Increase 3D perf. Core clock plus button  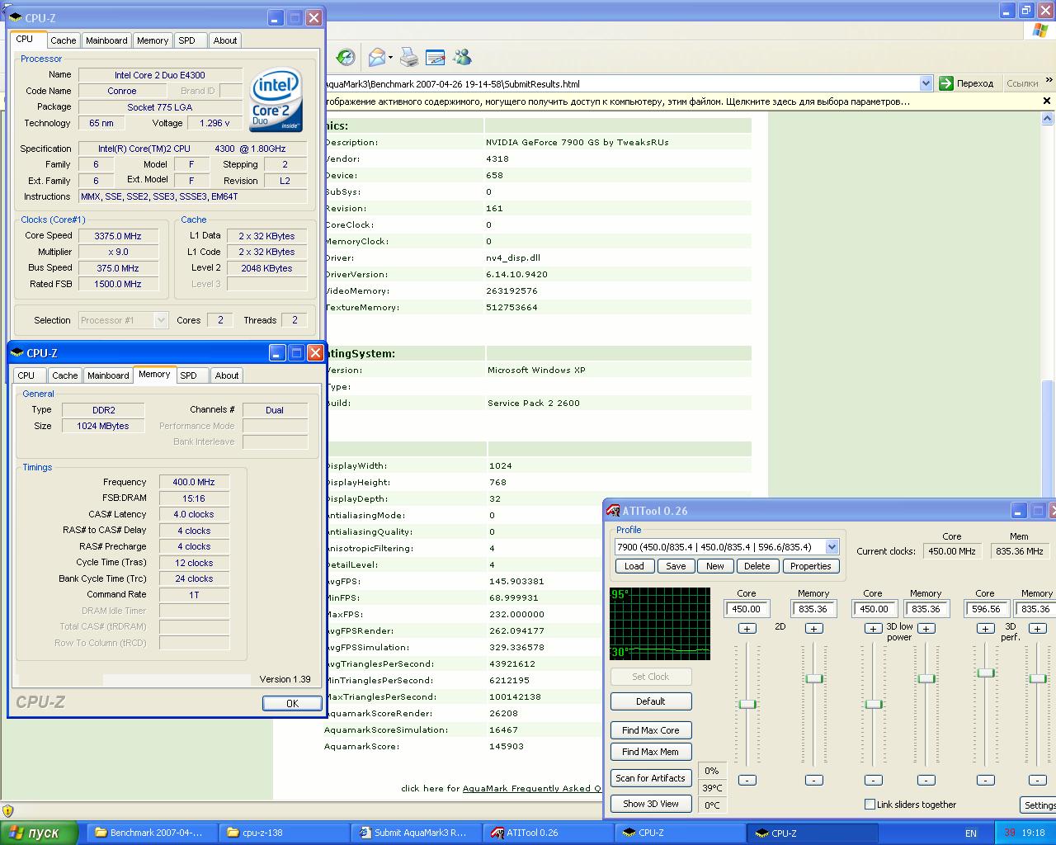coord(985,629)
